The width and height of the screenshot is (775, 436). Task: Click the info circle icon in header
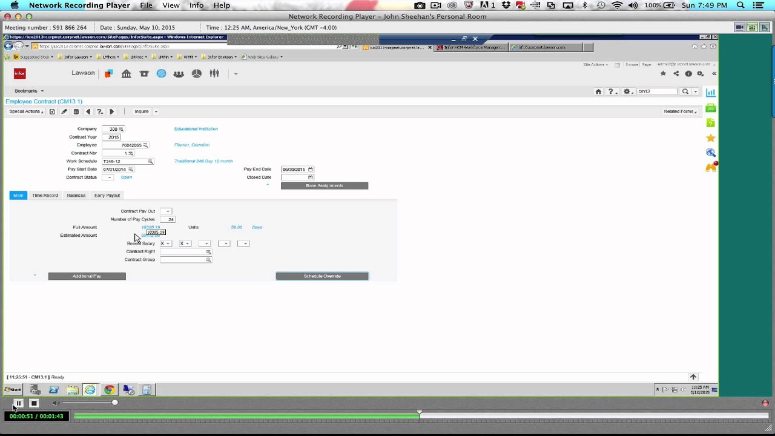tap(688, 73)
